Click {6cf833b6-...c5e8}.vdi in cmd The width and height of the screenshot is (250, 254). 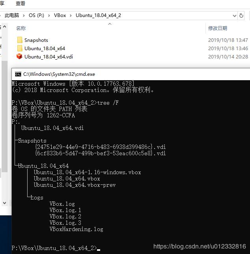pyautogui.click(x=101, y=153)
